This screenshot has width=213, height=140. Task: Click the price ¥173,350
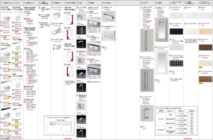click(58, 26)
